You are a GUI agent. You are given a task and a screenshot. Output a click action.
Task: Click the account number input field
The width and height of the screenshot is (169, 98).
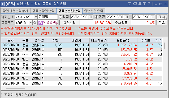pos(25,17)
